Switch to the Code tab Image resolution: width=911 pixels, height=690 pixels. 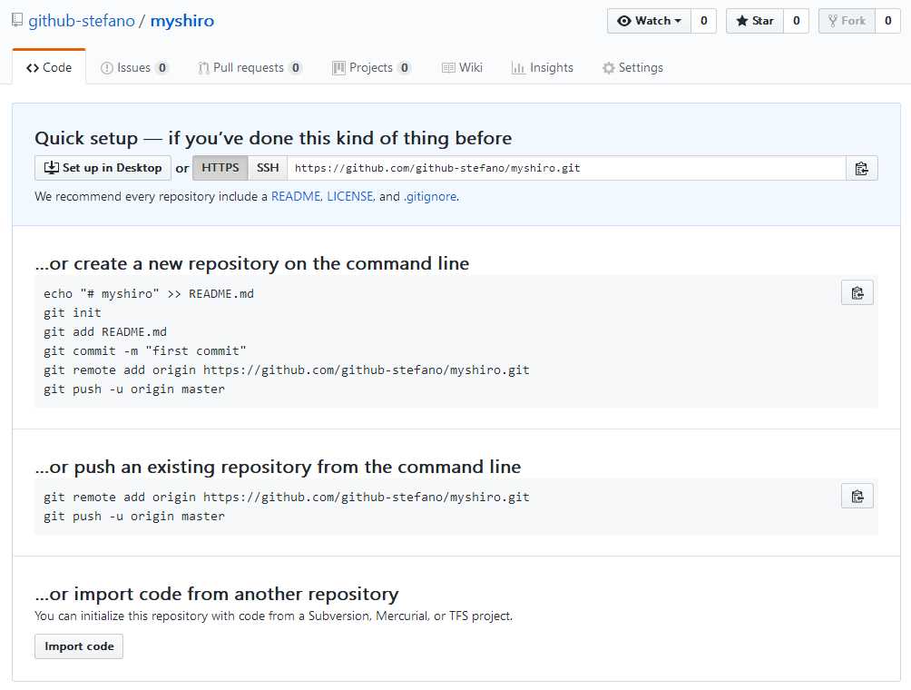(x=49, y=67)
